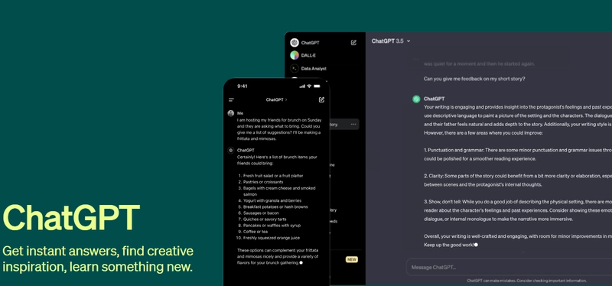The height and width of the screenshot is (286, 612).
Task: Tap "Breakfast potatoes or hash browns" item
Action: 275,206
